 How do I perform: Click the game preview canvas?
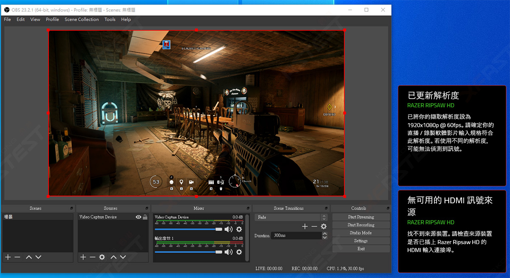pos(196,113)
